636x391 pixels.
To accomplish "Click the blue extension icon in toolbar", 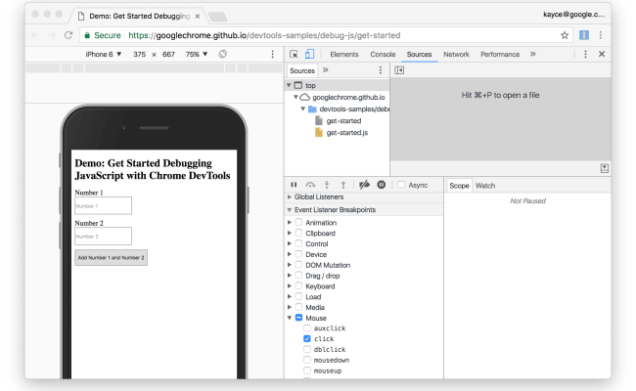I will (x=584, y=35).
